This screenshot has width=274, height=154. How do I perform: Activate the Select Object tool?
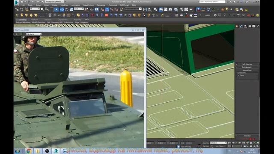click(42, 9)
